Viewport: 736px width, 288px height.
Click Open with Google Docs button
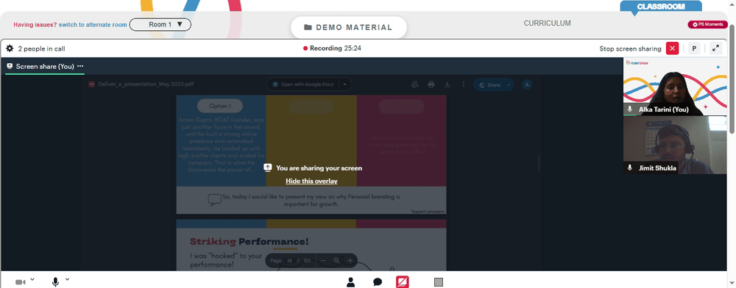(303, 84)
